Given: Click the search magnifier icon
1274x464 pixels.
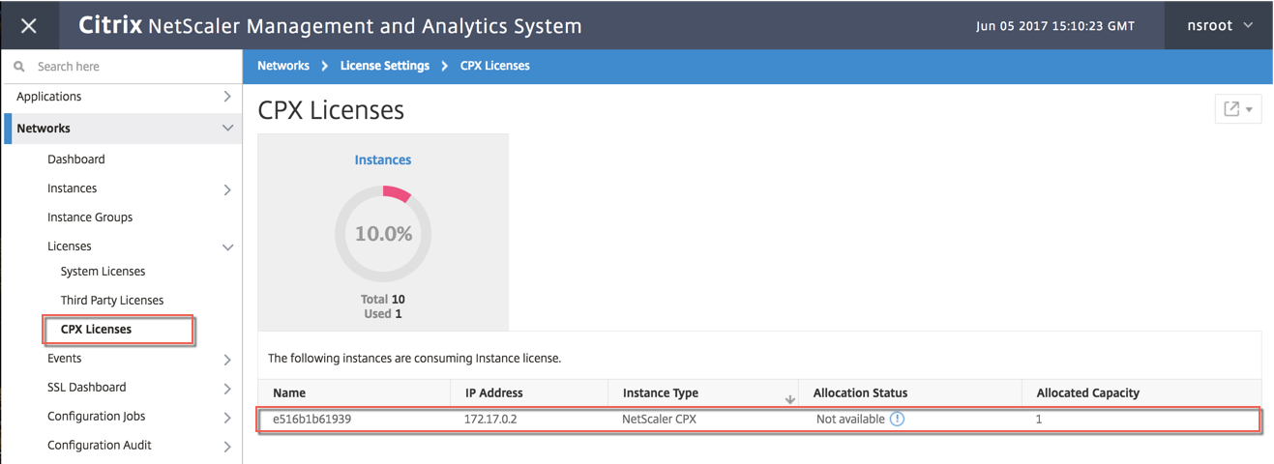Looking at the screenshot, I should point(19,67).
